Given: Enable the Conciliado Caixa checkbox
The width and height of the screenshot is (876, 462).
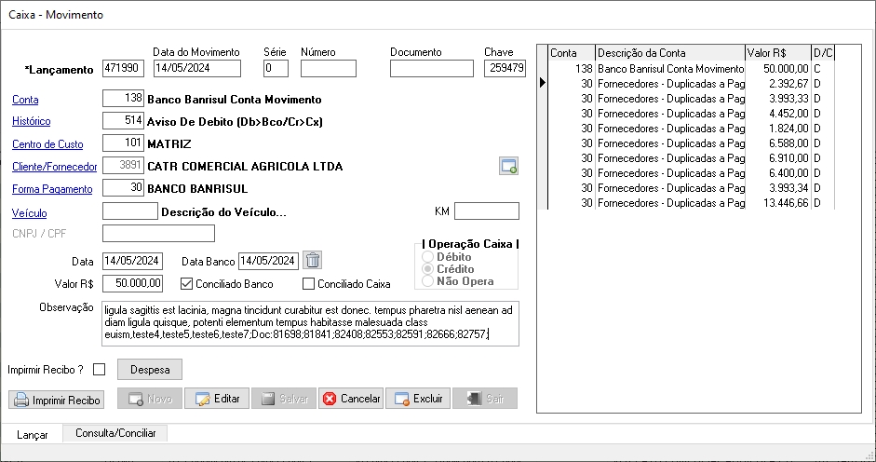Looking at the screenshot, I should pyautogui.click(x=308, y=284).
